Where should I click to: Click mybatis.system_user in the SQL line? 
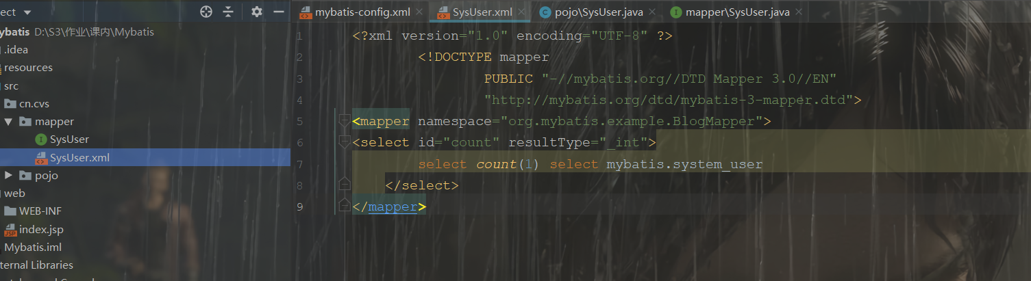coord(685,165)
